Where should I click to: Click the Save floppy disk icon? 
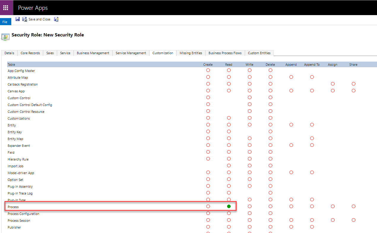pos(18,19)
